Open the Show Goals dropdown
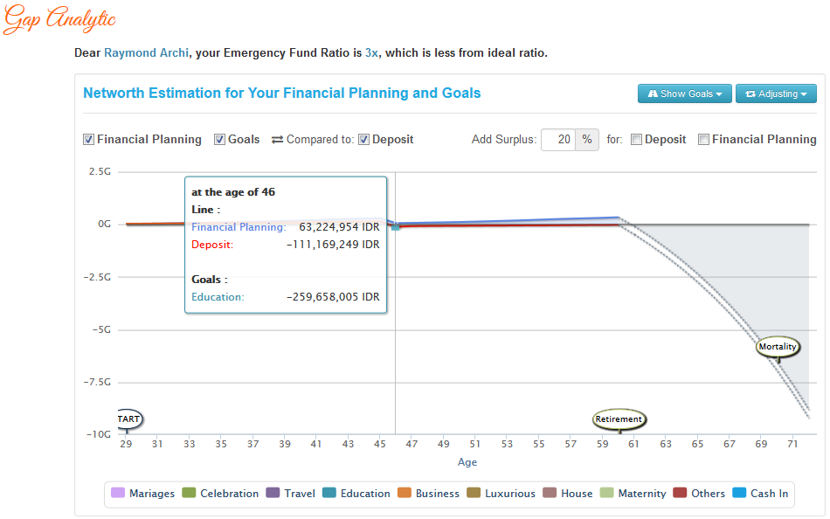This screenshot has width=830, height=519. 682,93
